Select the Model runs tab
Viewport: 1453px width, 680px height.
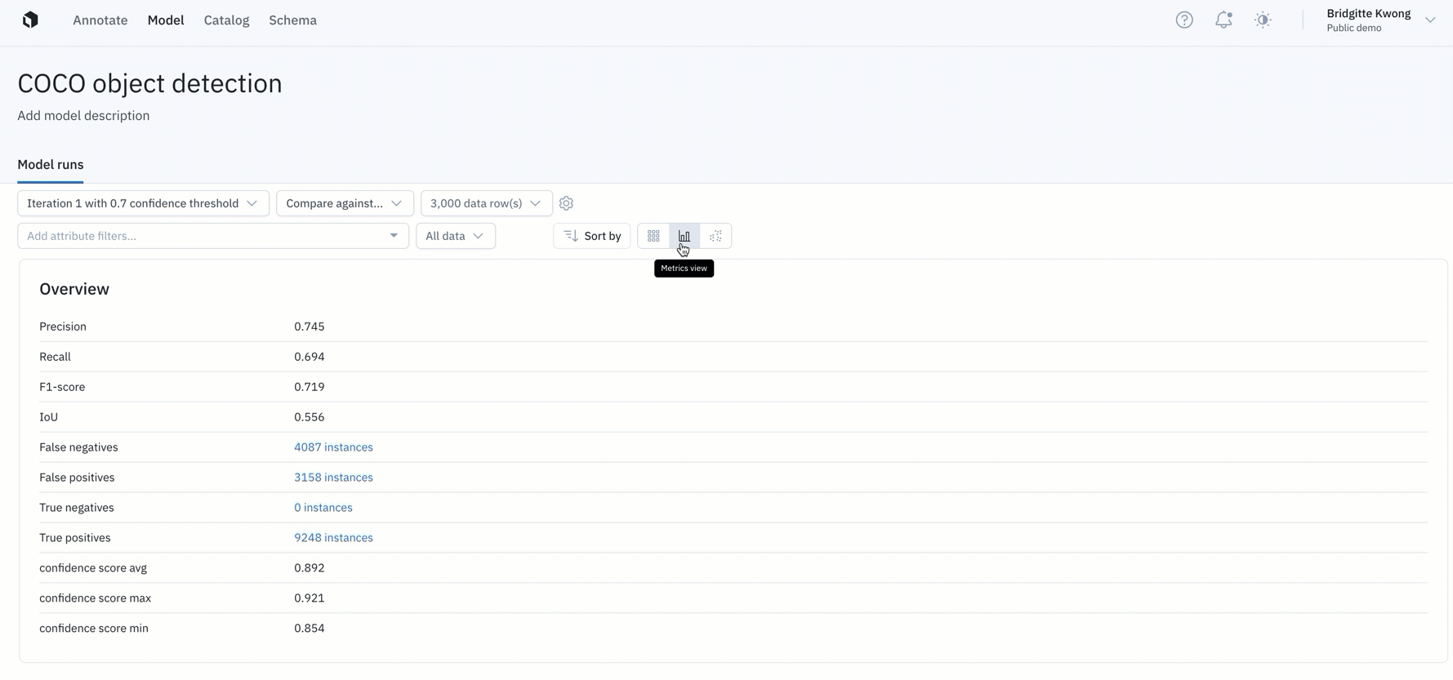[51, 165]
